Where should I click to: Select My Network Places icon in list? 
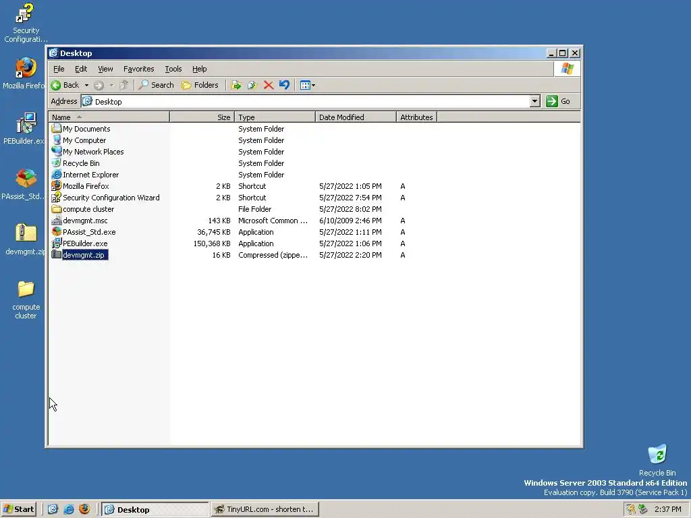[57, 152]
